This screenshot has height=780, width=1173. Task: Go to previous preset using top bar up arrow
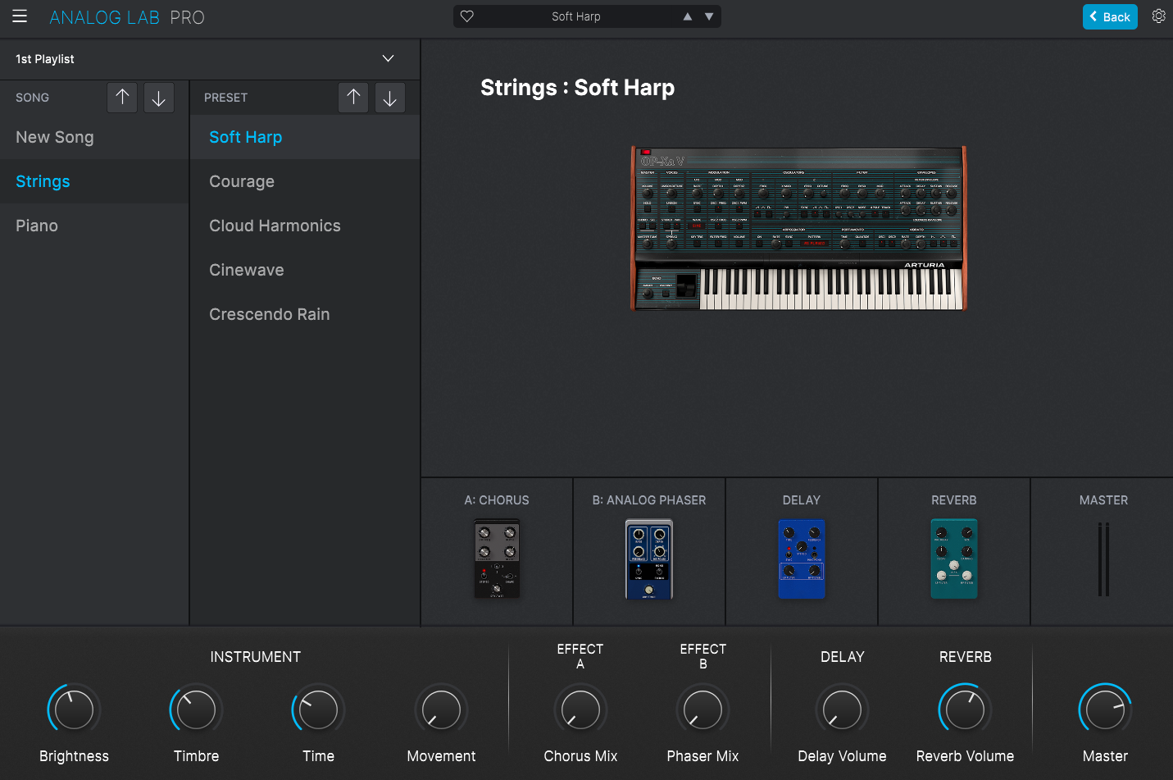point(687,16)
